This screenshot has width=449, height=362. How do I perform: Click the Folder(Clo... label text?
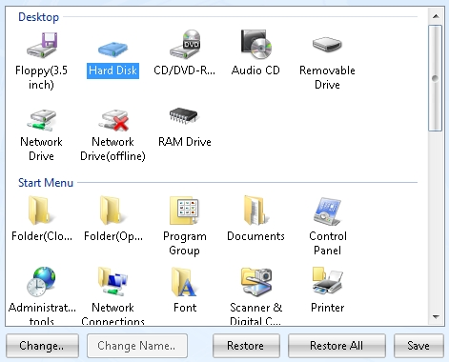42,236
